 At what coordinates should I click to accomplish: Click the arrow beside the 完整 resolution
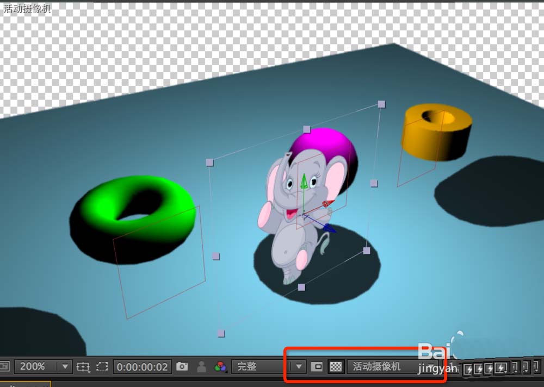(299, 366)
